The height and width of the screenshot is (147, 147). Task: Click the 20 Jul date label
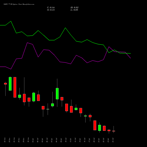point(94,140)
